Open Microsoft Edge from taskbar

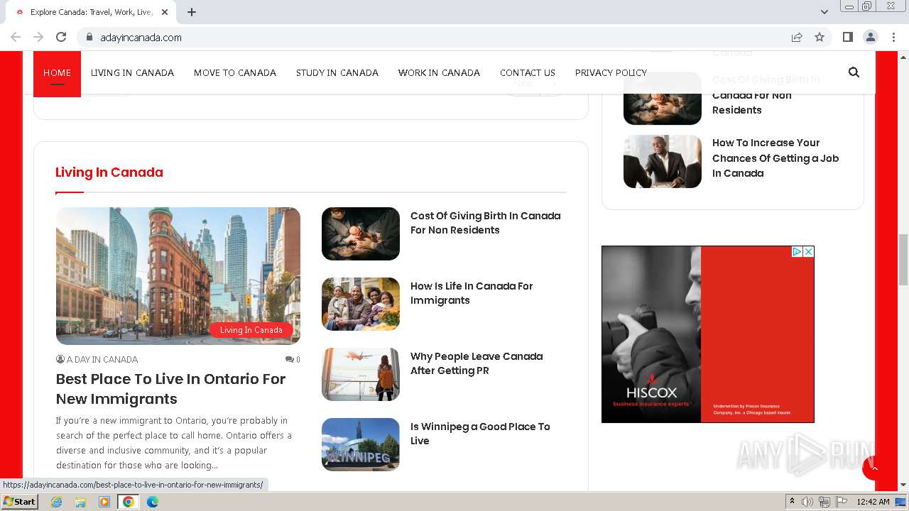(x=153, y=502)
